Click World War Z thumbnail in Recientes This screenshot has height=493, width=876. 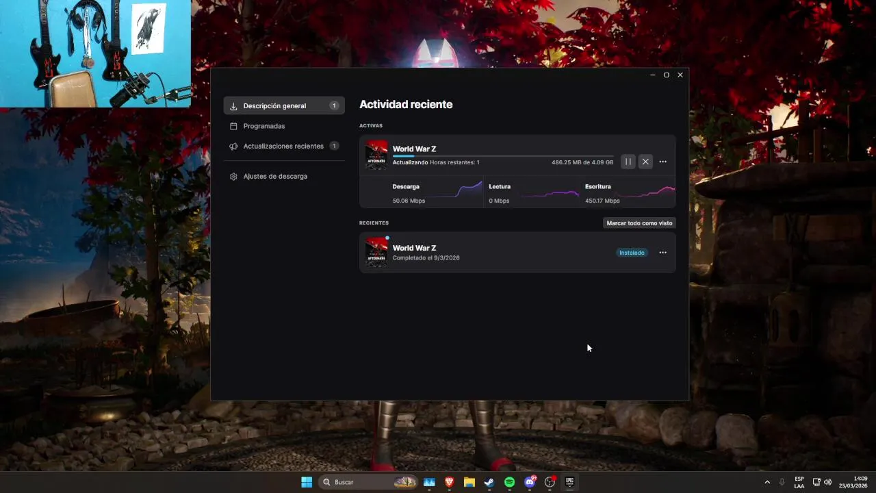376,252
